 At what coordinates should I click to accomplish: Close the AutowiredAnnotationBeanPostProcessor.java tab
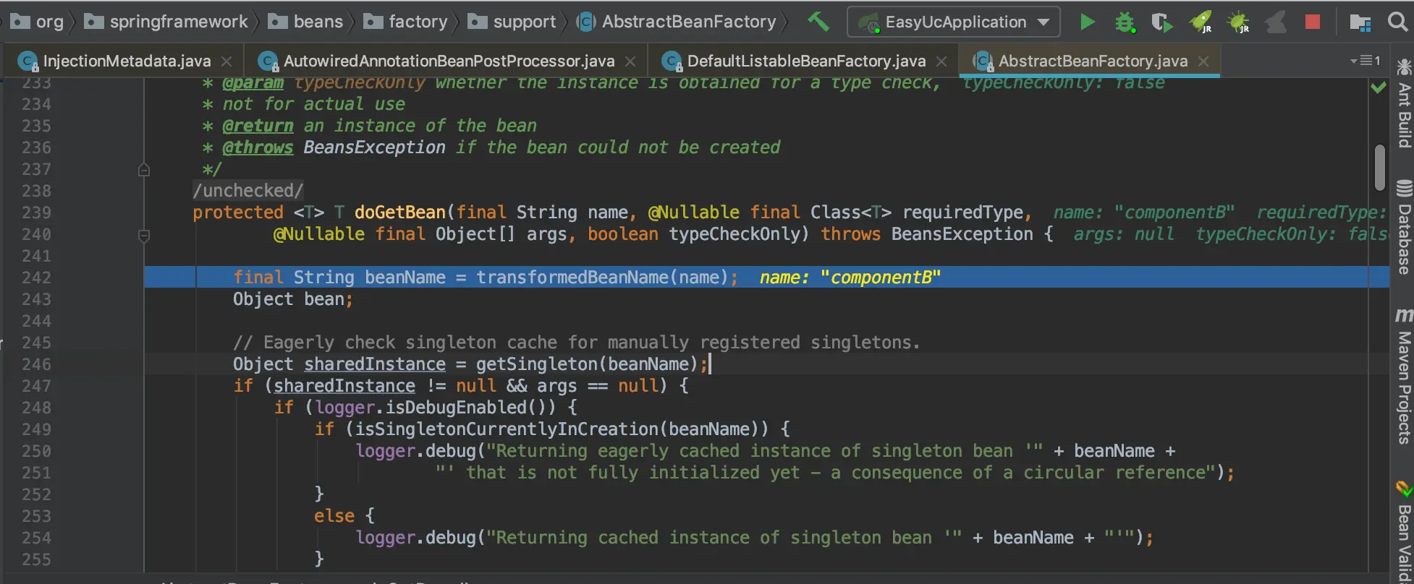pos(630,61)
